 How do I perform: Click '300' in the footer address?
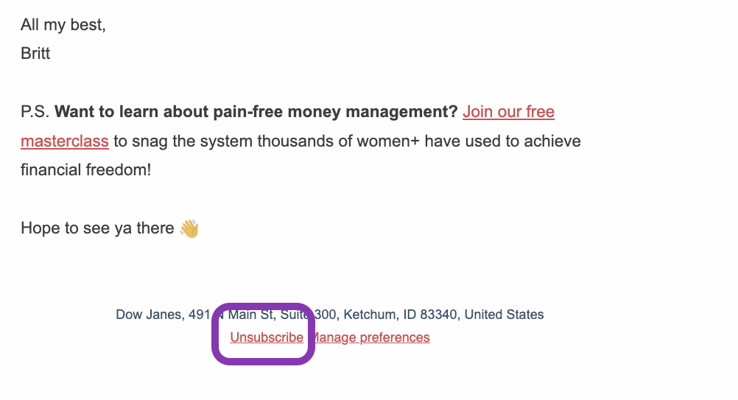click(x=326, y=315)
